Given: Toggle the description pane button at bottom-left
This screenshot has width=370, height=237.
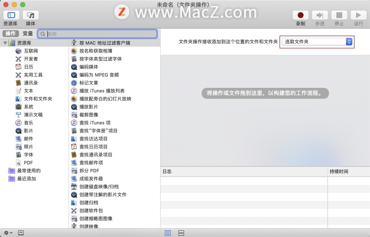Looking at the screenshot, I should coord(21,233).
